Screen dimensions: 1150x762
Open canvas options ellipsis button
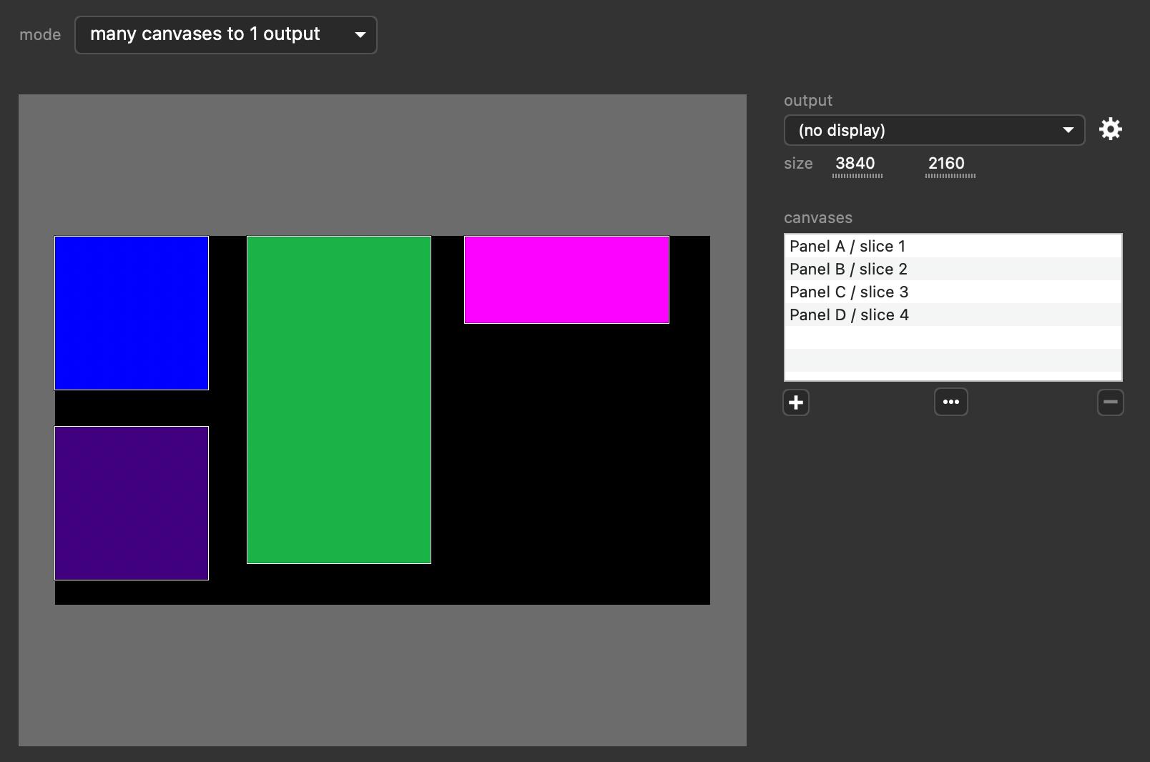pos(950,402)
